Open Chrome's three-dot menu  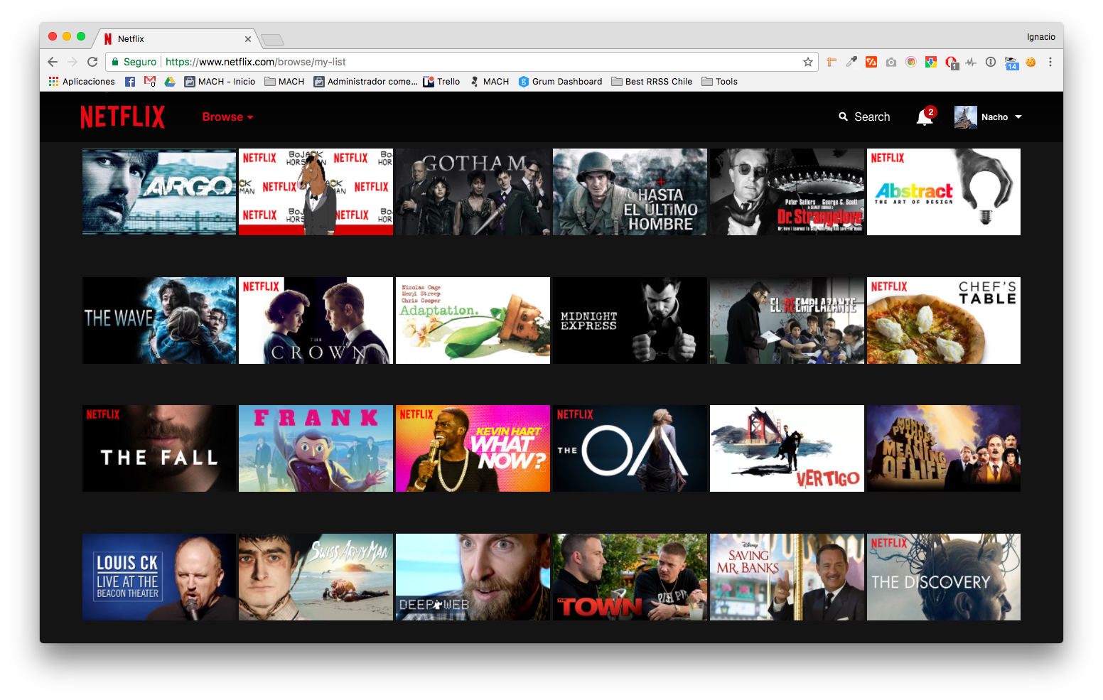[x=1050, y=62]
